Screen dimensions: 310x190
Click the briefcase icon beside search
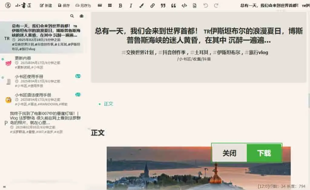tap(81, 16)
